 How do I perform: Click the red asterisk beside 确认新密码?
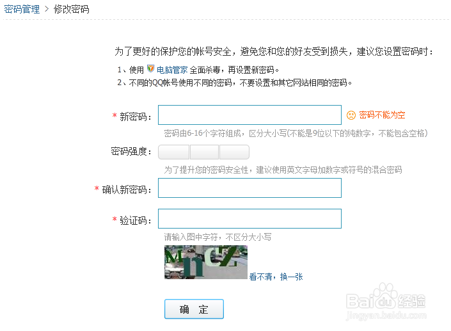pos(97,188)
